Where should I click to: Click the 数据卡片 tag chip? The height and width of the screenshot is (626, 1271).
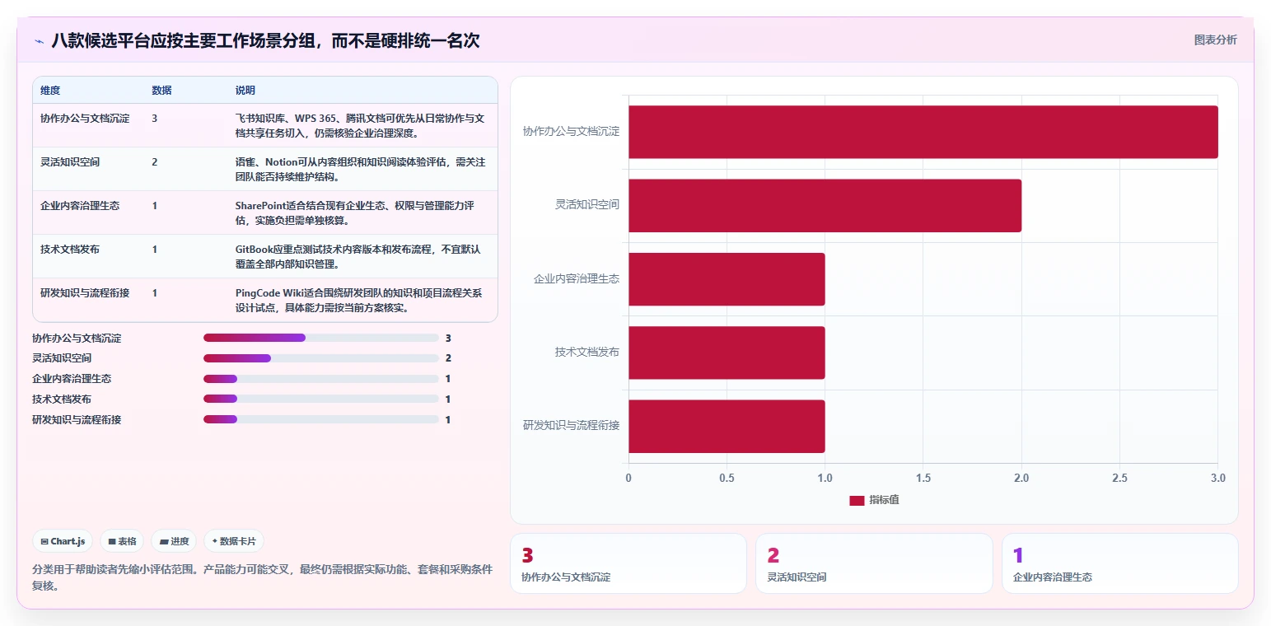pos(234,541)
